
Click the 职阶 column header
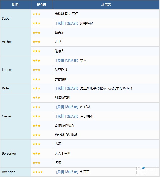coord(15,5)
